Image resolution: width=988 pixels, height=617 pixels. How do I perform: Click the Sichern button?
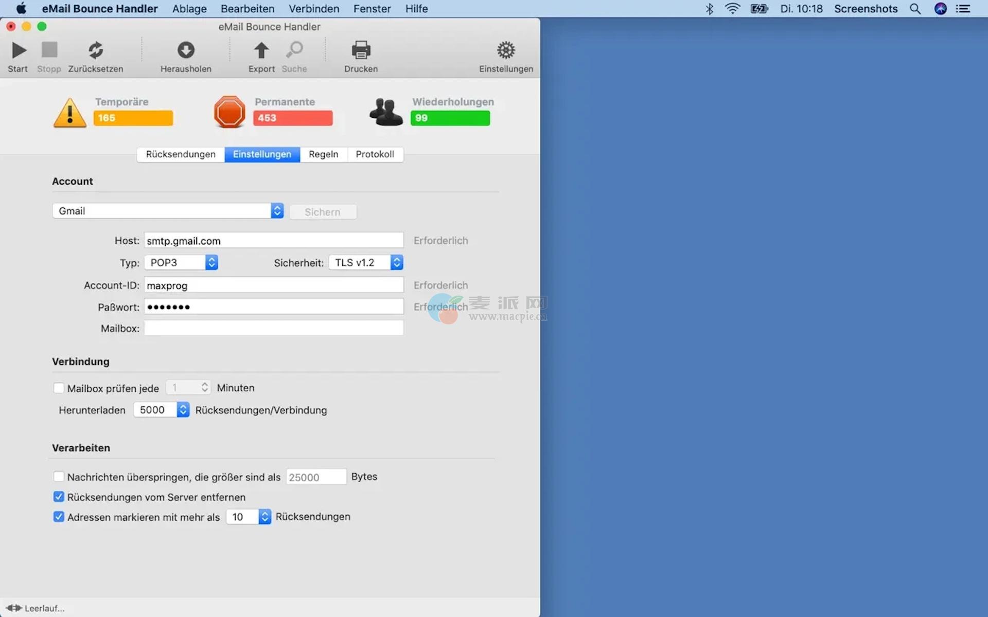(323, 212)
